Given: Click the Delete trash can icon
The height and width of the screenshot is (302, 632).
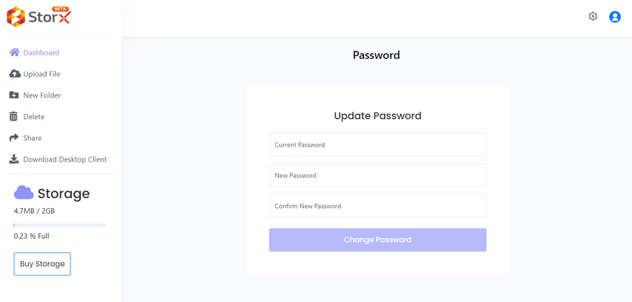Looking at the screenshot, I should point(14,116).
